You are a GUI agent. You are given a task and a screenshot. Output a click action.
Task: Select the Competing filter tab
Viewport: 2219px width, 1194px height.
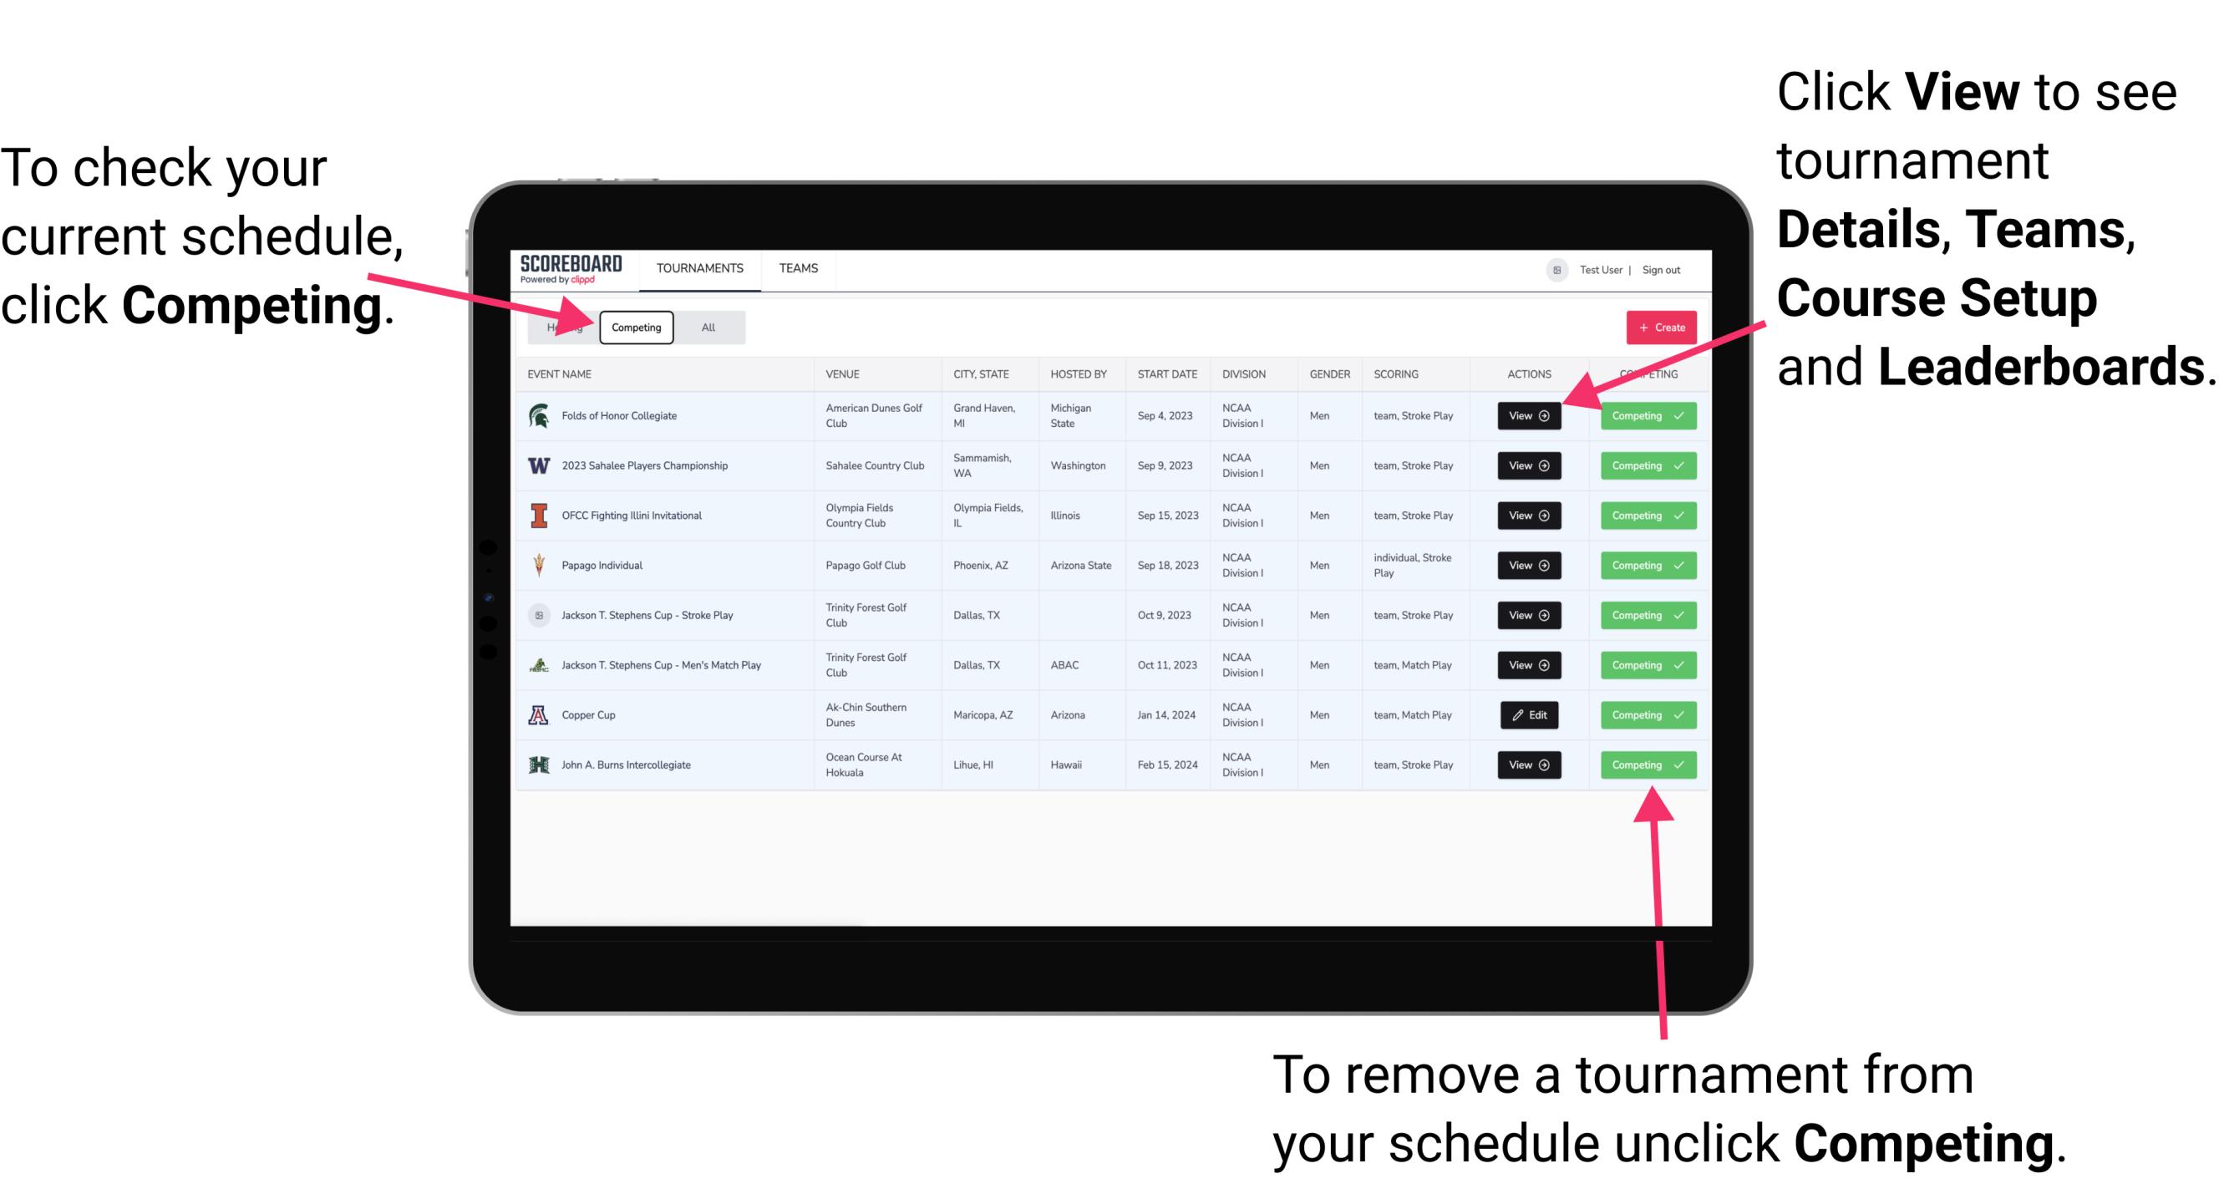tap(635, 327)
